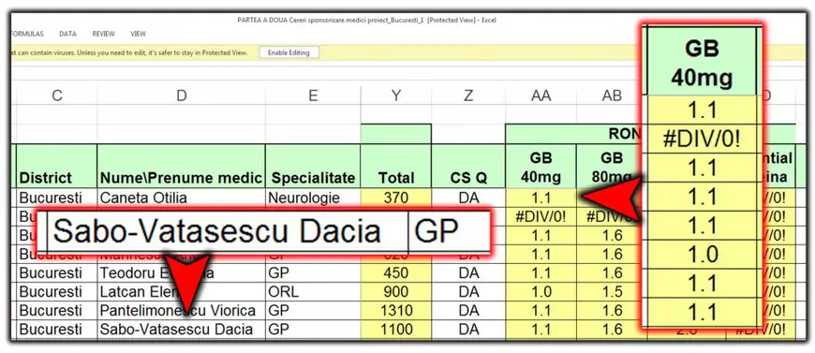The height and width of the screenshot is (353, 815).
Task: Select column Z header
Action: coord(468,96)
